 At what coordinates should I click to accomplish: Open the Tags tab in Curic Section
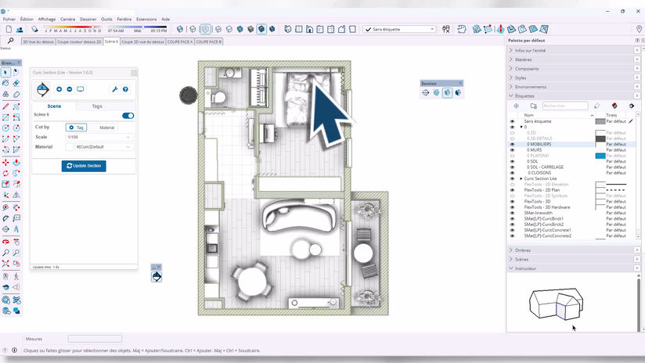[97, 106]
